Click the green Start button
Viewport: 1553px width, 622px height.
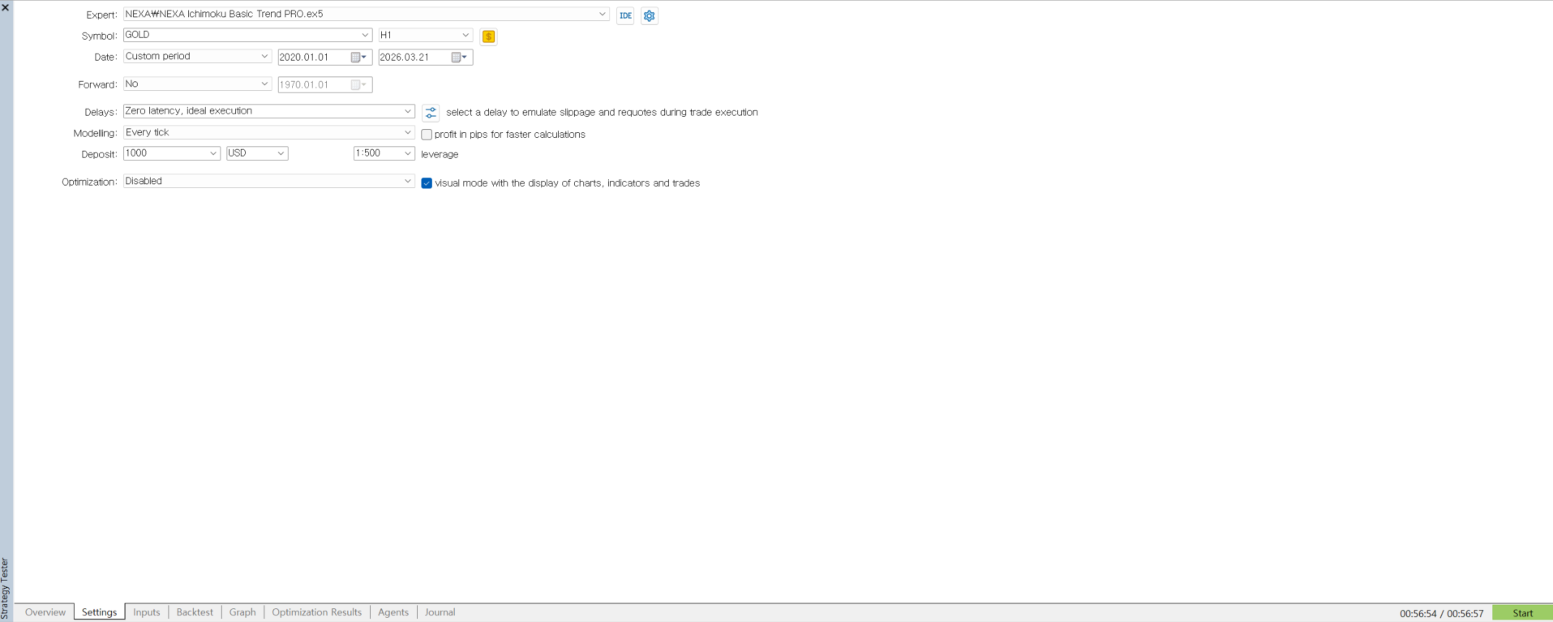(x=1522, y=613)
